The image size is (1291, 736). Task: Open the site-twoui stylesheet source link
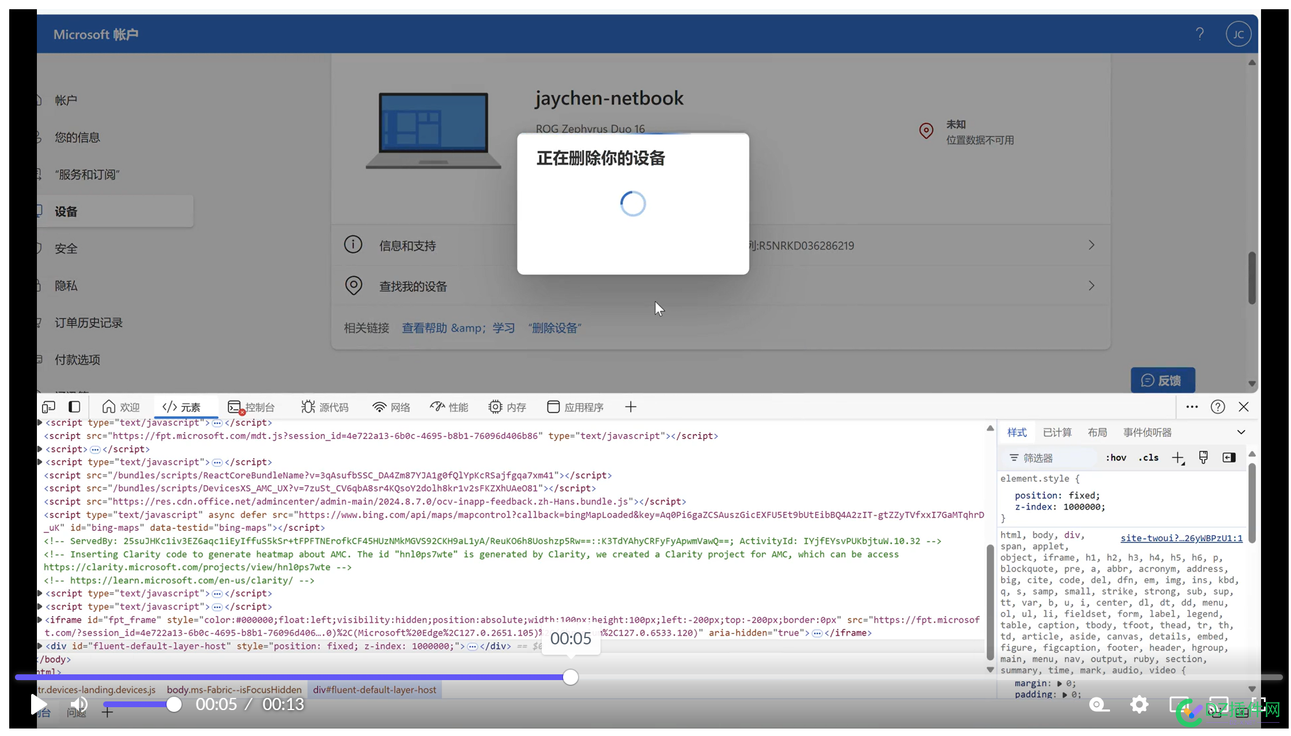(x=1181, y=538)
